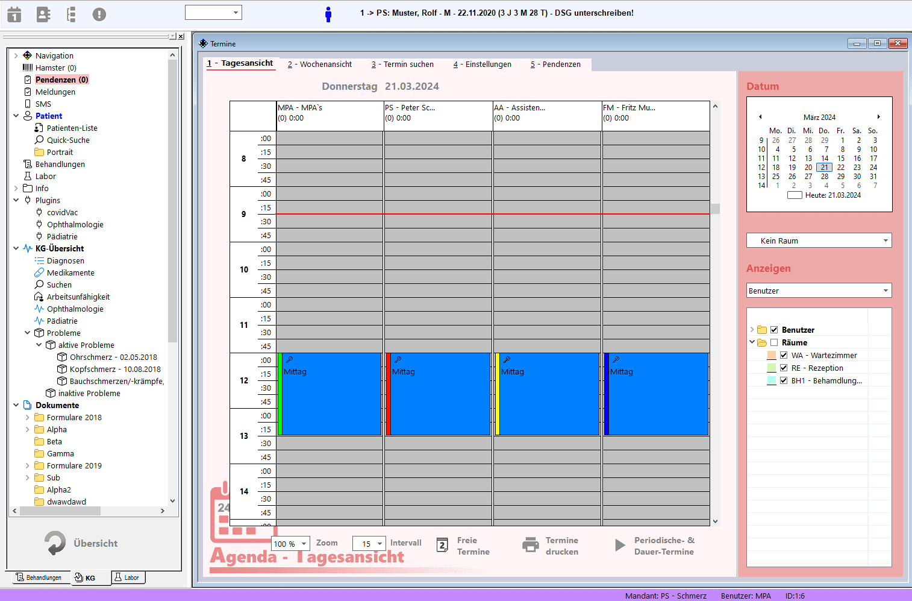
Task: Open the 15 interval dropdown
Action: (369, 544)
